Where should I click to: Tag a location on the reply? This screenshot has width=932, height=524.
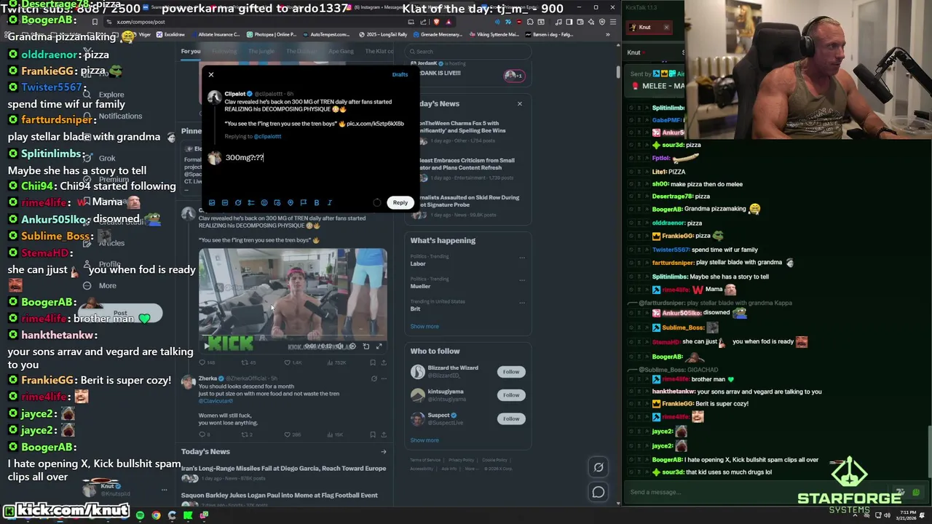pyautogui.click(x=291, y=203)
